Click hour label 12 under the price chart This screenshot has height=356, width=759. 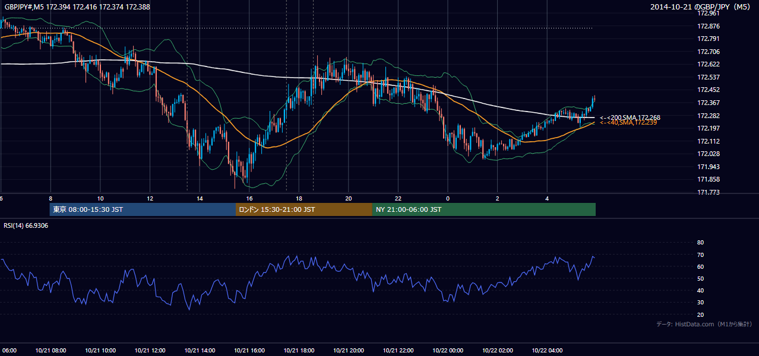(150, 198)
